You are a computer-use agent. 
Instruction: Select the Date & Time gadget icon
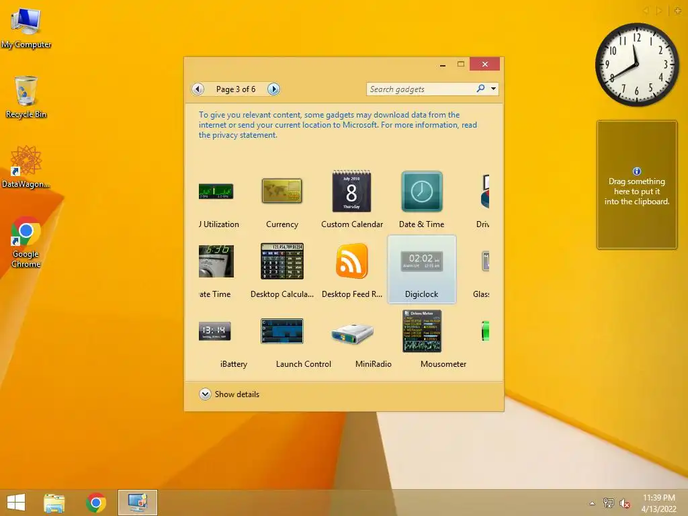click(x=422, y=191)
